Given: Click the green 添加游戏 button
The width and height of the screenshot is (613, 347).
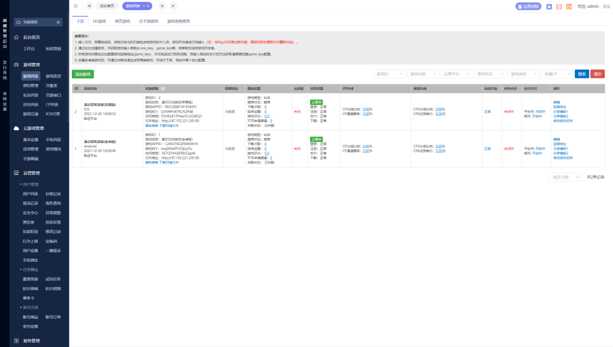Looking at the screenshot, I should coord(83,74).
